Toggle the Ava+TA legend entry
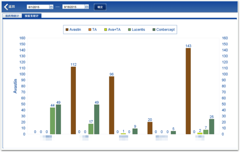Viewport: 240px width, 152px height. 112,29
